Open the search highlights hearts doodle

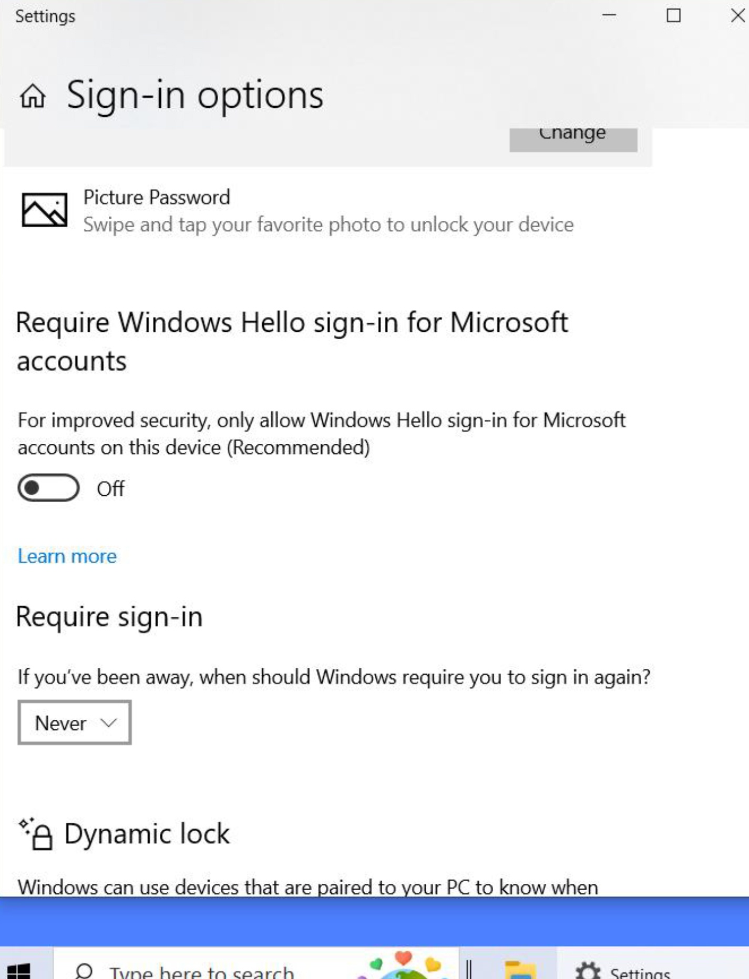[404, 965]
